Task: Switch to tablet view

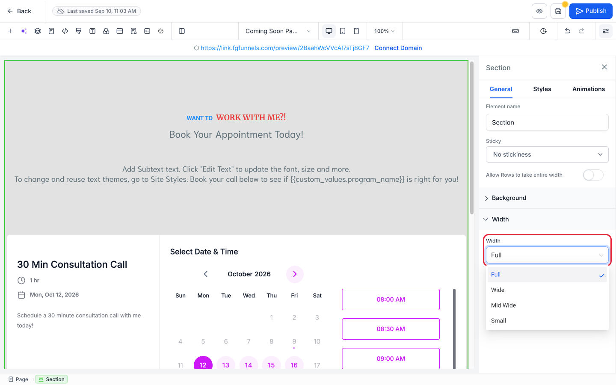Action: [343, 31]
